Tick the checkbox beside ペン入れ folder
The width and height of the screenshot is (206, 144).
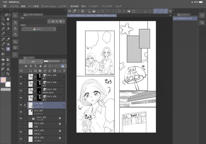25,118
